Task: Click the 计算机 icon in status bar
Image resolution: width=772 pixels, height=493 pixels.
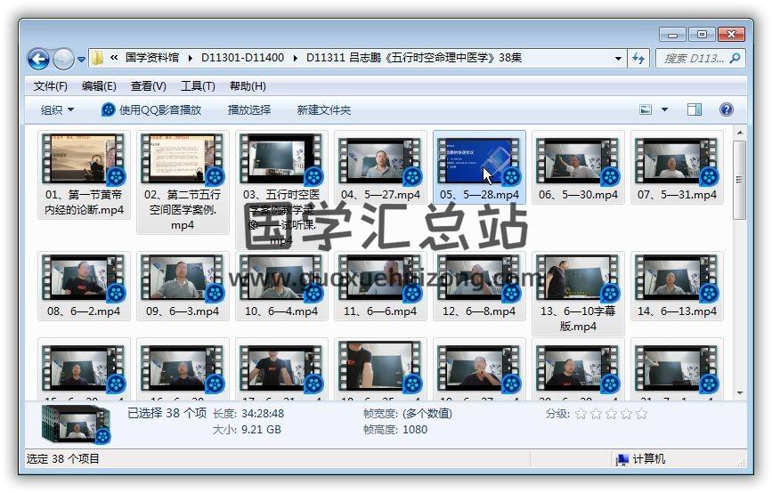Action: point(622,459)
